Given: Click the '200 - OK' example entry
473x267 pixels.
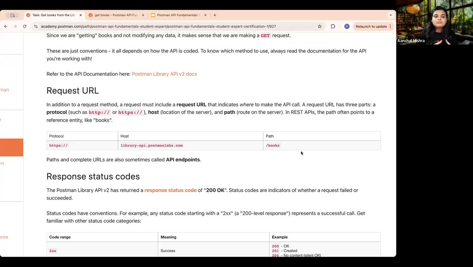Looking at the screenshot, I should 281,246.
